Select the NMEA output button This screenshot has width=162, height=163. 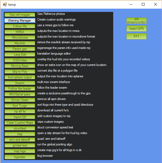pos(20,32)
